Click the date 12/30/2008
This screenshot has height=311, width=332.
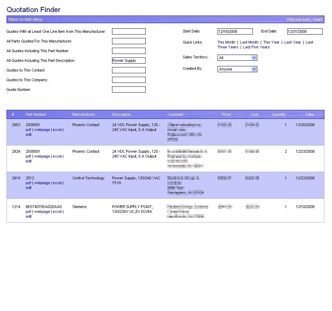click(x=305, y=125)
